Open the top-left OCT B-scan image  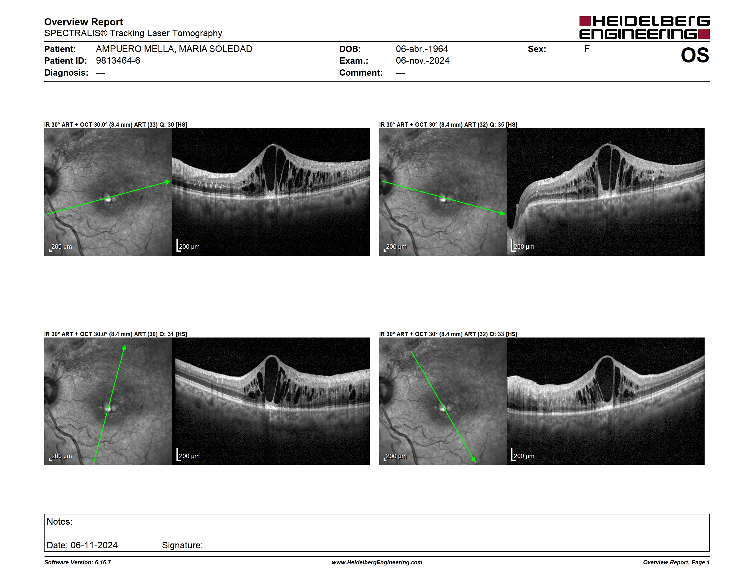click(271, 192)
